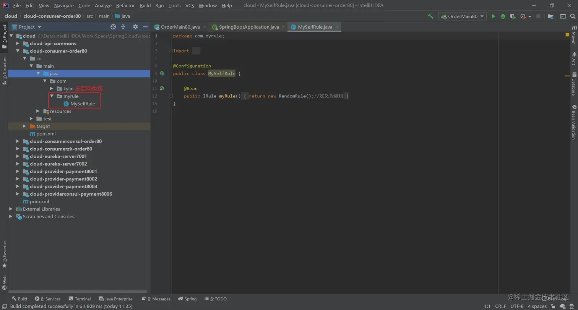Select cloud-eureka-server7001 in project tree
Screen dimensions: 578x310
[58, 156]
